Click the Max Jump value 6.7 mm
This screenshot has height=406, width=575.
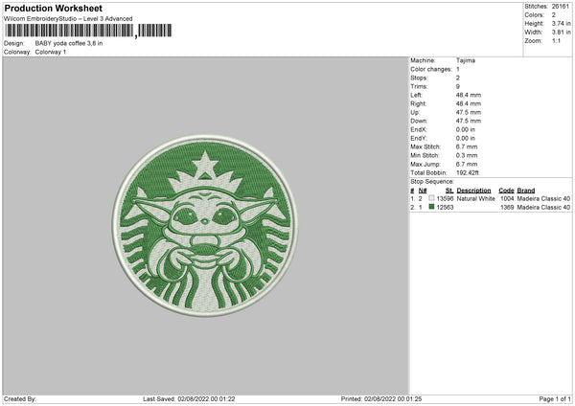tap(467, 164)
